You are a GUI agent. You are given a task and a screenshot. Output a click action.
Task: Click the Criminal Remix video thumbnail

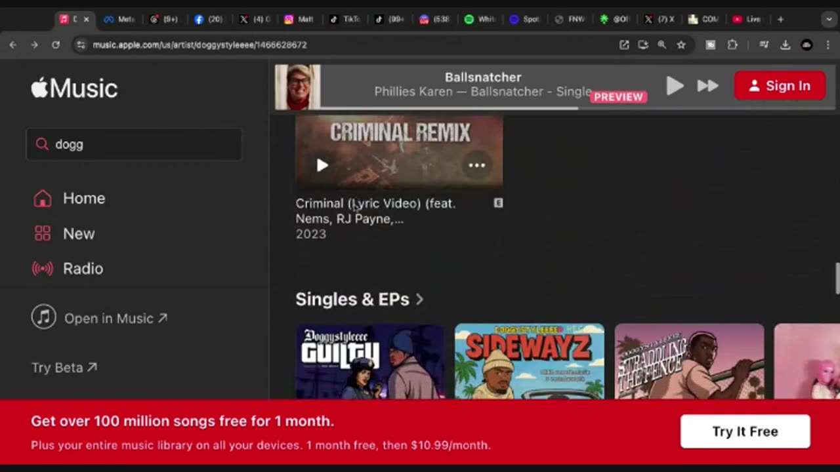pyautogui.click(x=399, y=152)
